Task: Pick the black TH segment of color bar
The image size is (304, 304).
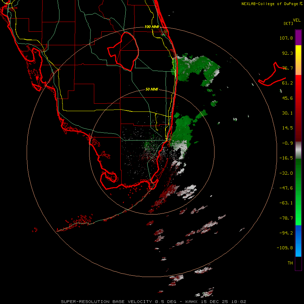Action: pos(298,263)
